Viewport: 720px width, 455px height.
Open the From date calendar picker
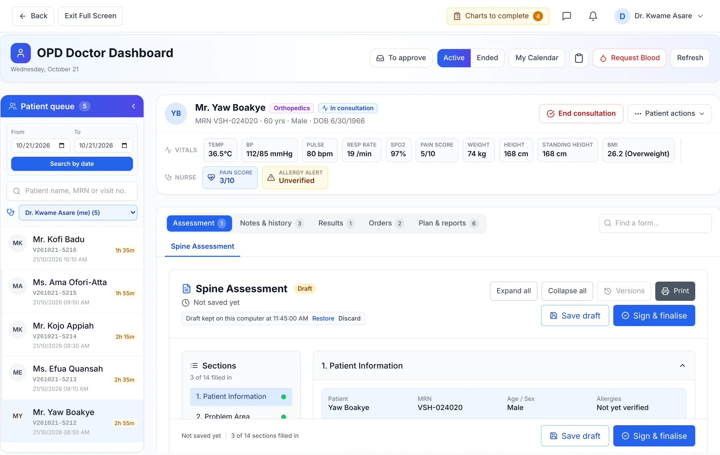(62, 145)
